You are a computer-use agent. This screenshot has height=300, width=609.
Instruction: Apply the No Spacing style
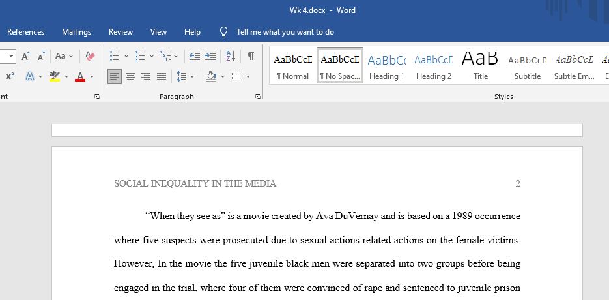340,65
